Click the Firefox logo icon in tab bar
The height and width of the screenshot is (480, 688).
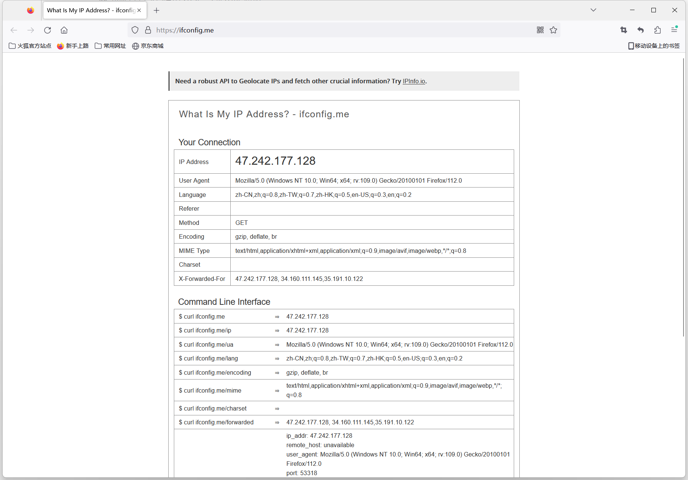(x=31, y=10)
